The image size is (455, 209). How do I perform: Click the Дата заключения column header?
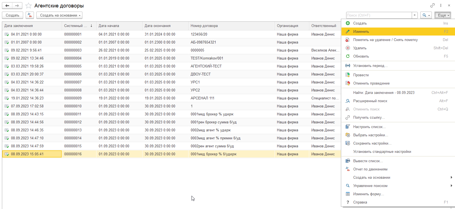[x=32, y=26]
